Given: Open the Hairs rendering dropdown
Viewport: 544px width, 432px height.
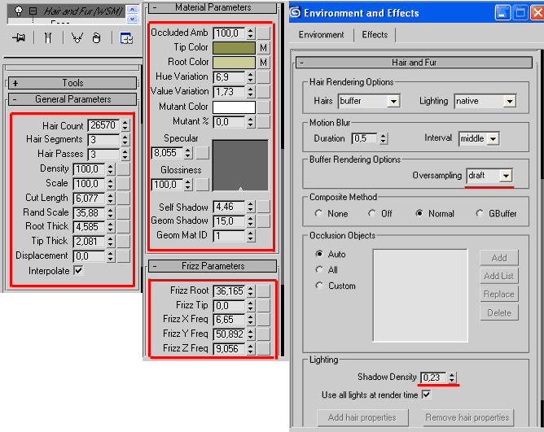Looking at the screenshot, I should pos(393,101).
